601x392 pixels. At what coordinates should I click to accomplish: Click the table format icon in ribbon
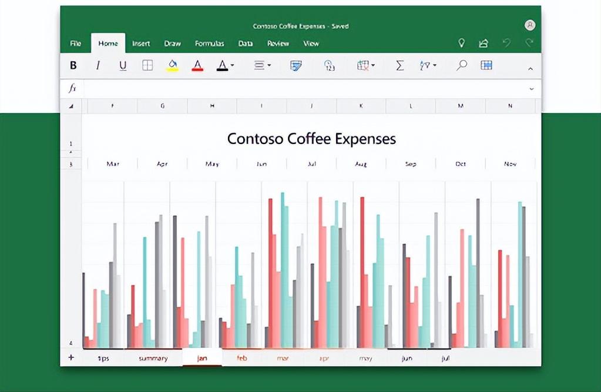click(486, 65)
